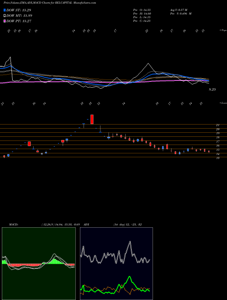Click the MACD (12,26,9) values text
The height and width of the screenshot is (300, 227).
(x=60, y=225)
